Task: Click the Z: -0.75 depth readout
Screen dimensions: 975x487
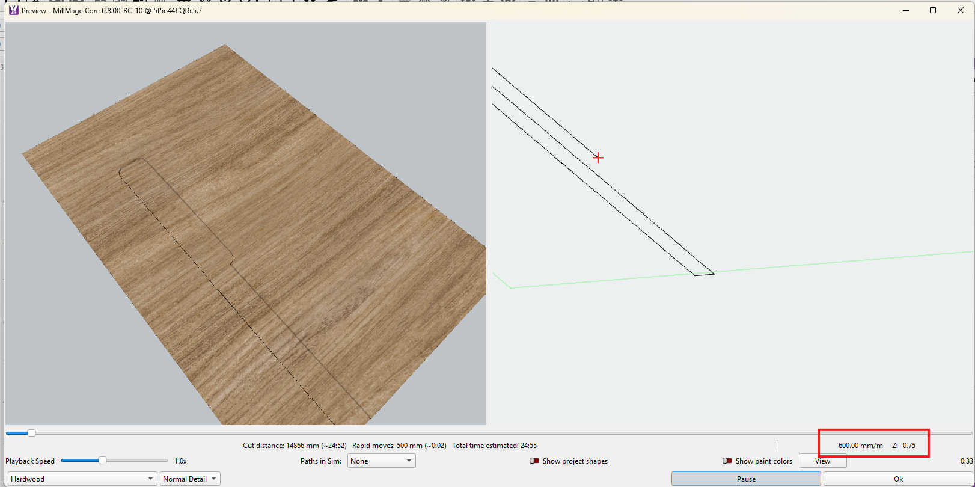Action: point(903,446)
